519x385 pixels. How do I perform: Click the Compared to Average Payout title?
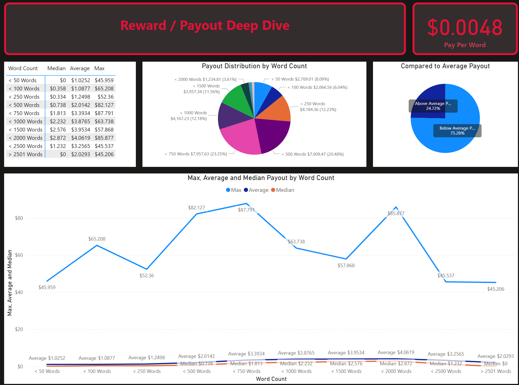coord(445,66)
